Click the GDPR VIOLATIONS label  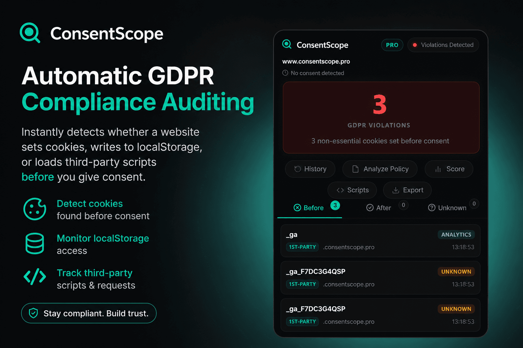[379, 125]
